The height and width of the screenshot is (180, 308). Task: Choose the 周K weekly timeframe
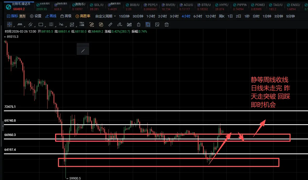222,16
